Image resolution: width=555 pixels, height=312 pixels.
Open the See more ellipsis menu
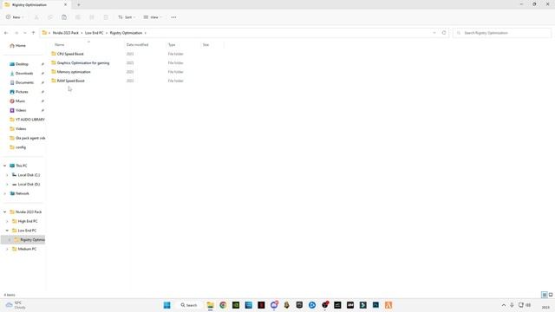(173, 17)
